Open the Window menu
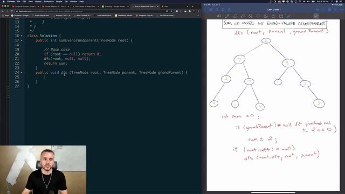 coord(73,1)
